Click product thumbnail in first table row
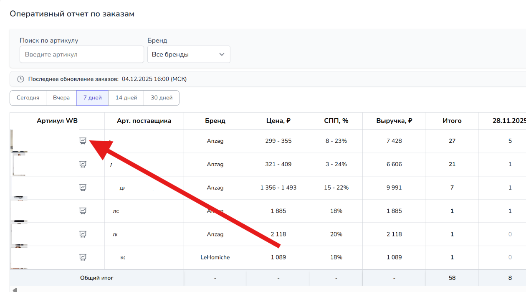526x292 pixels. pos(18,141)
